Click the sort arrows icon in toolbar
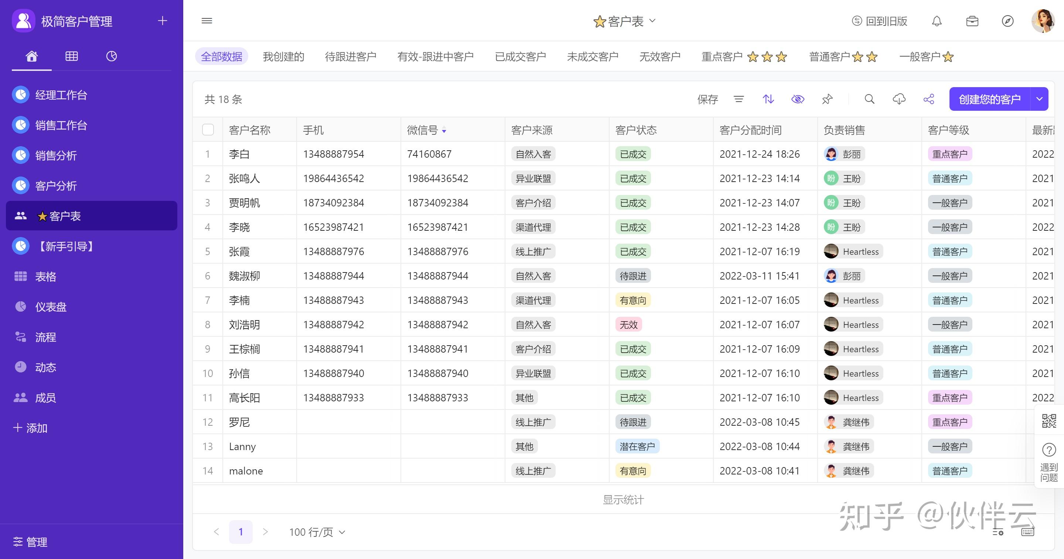 [768, 99]
